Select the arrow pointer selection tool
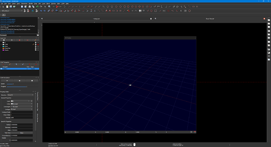 pos(45,7)
